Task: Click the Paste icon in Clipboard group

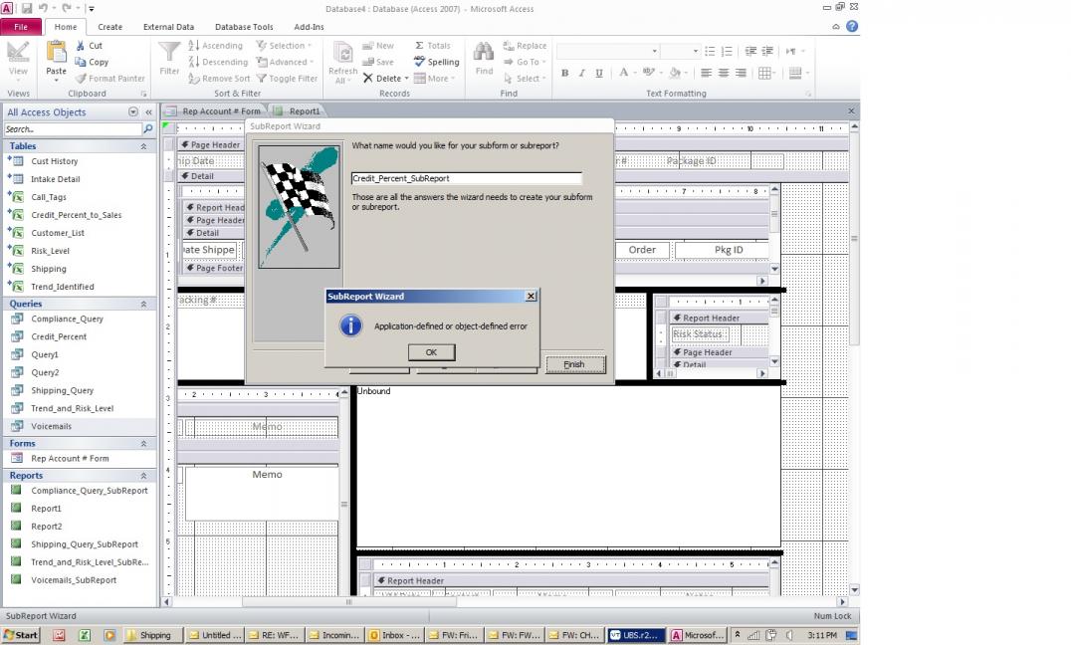Action: (56, 53)
